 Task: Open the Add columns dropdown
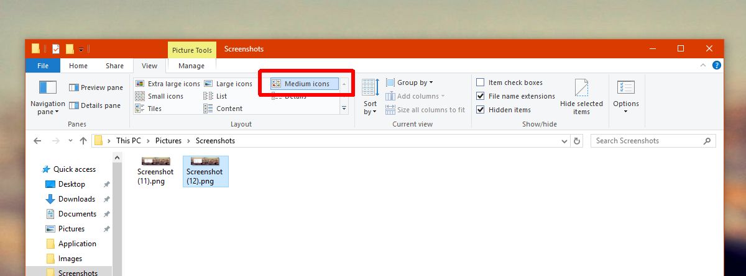[416, 96]
